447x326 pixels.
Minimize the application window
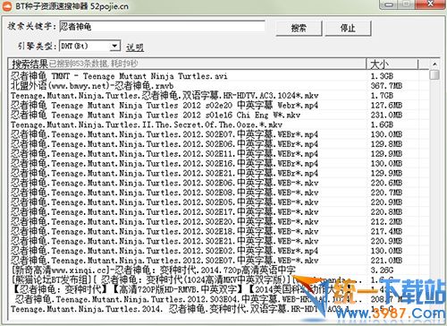[388, 4]
